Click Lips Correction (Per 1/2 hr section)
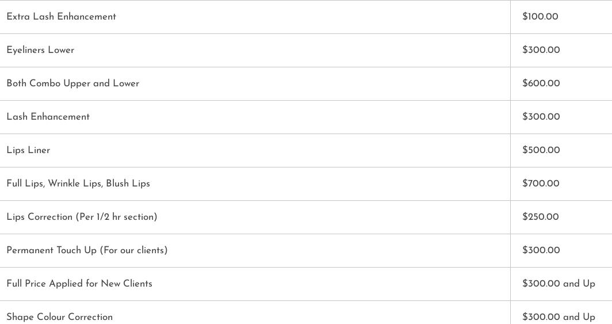The image size is (612, 324). click(x=82, y=217)
